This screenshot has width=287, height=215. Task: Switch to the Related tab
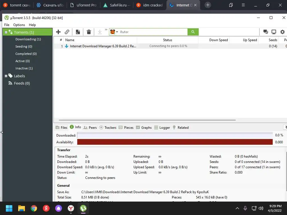click(x=180, y=128)
